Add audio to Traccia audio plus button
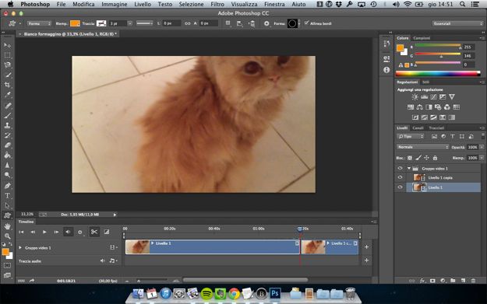This screenshot has height=304, width=487. [x=366, y=260]
